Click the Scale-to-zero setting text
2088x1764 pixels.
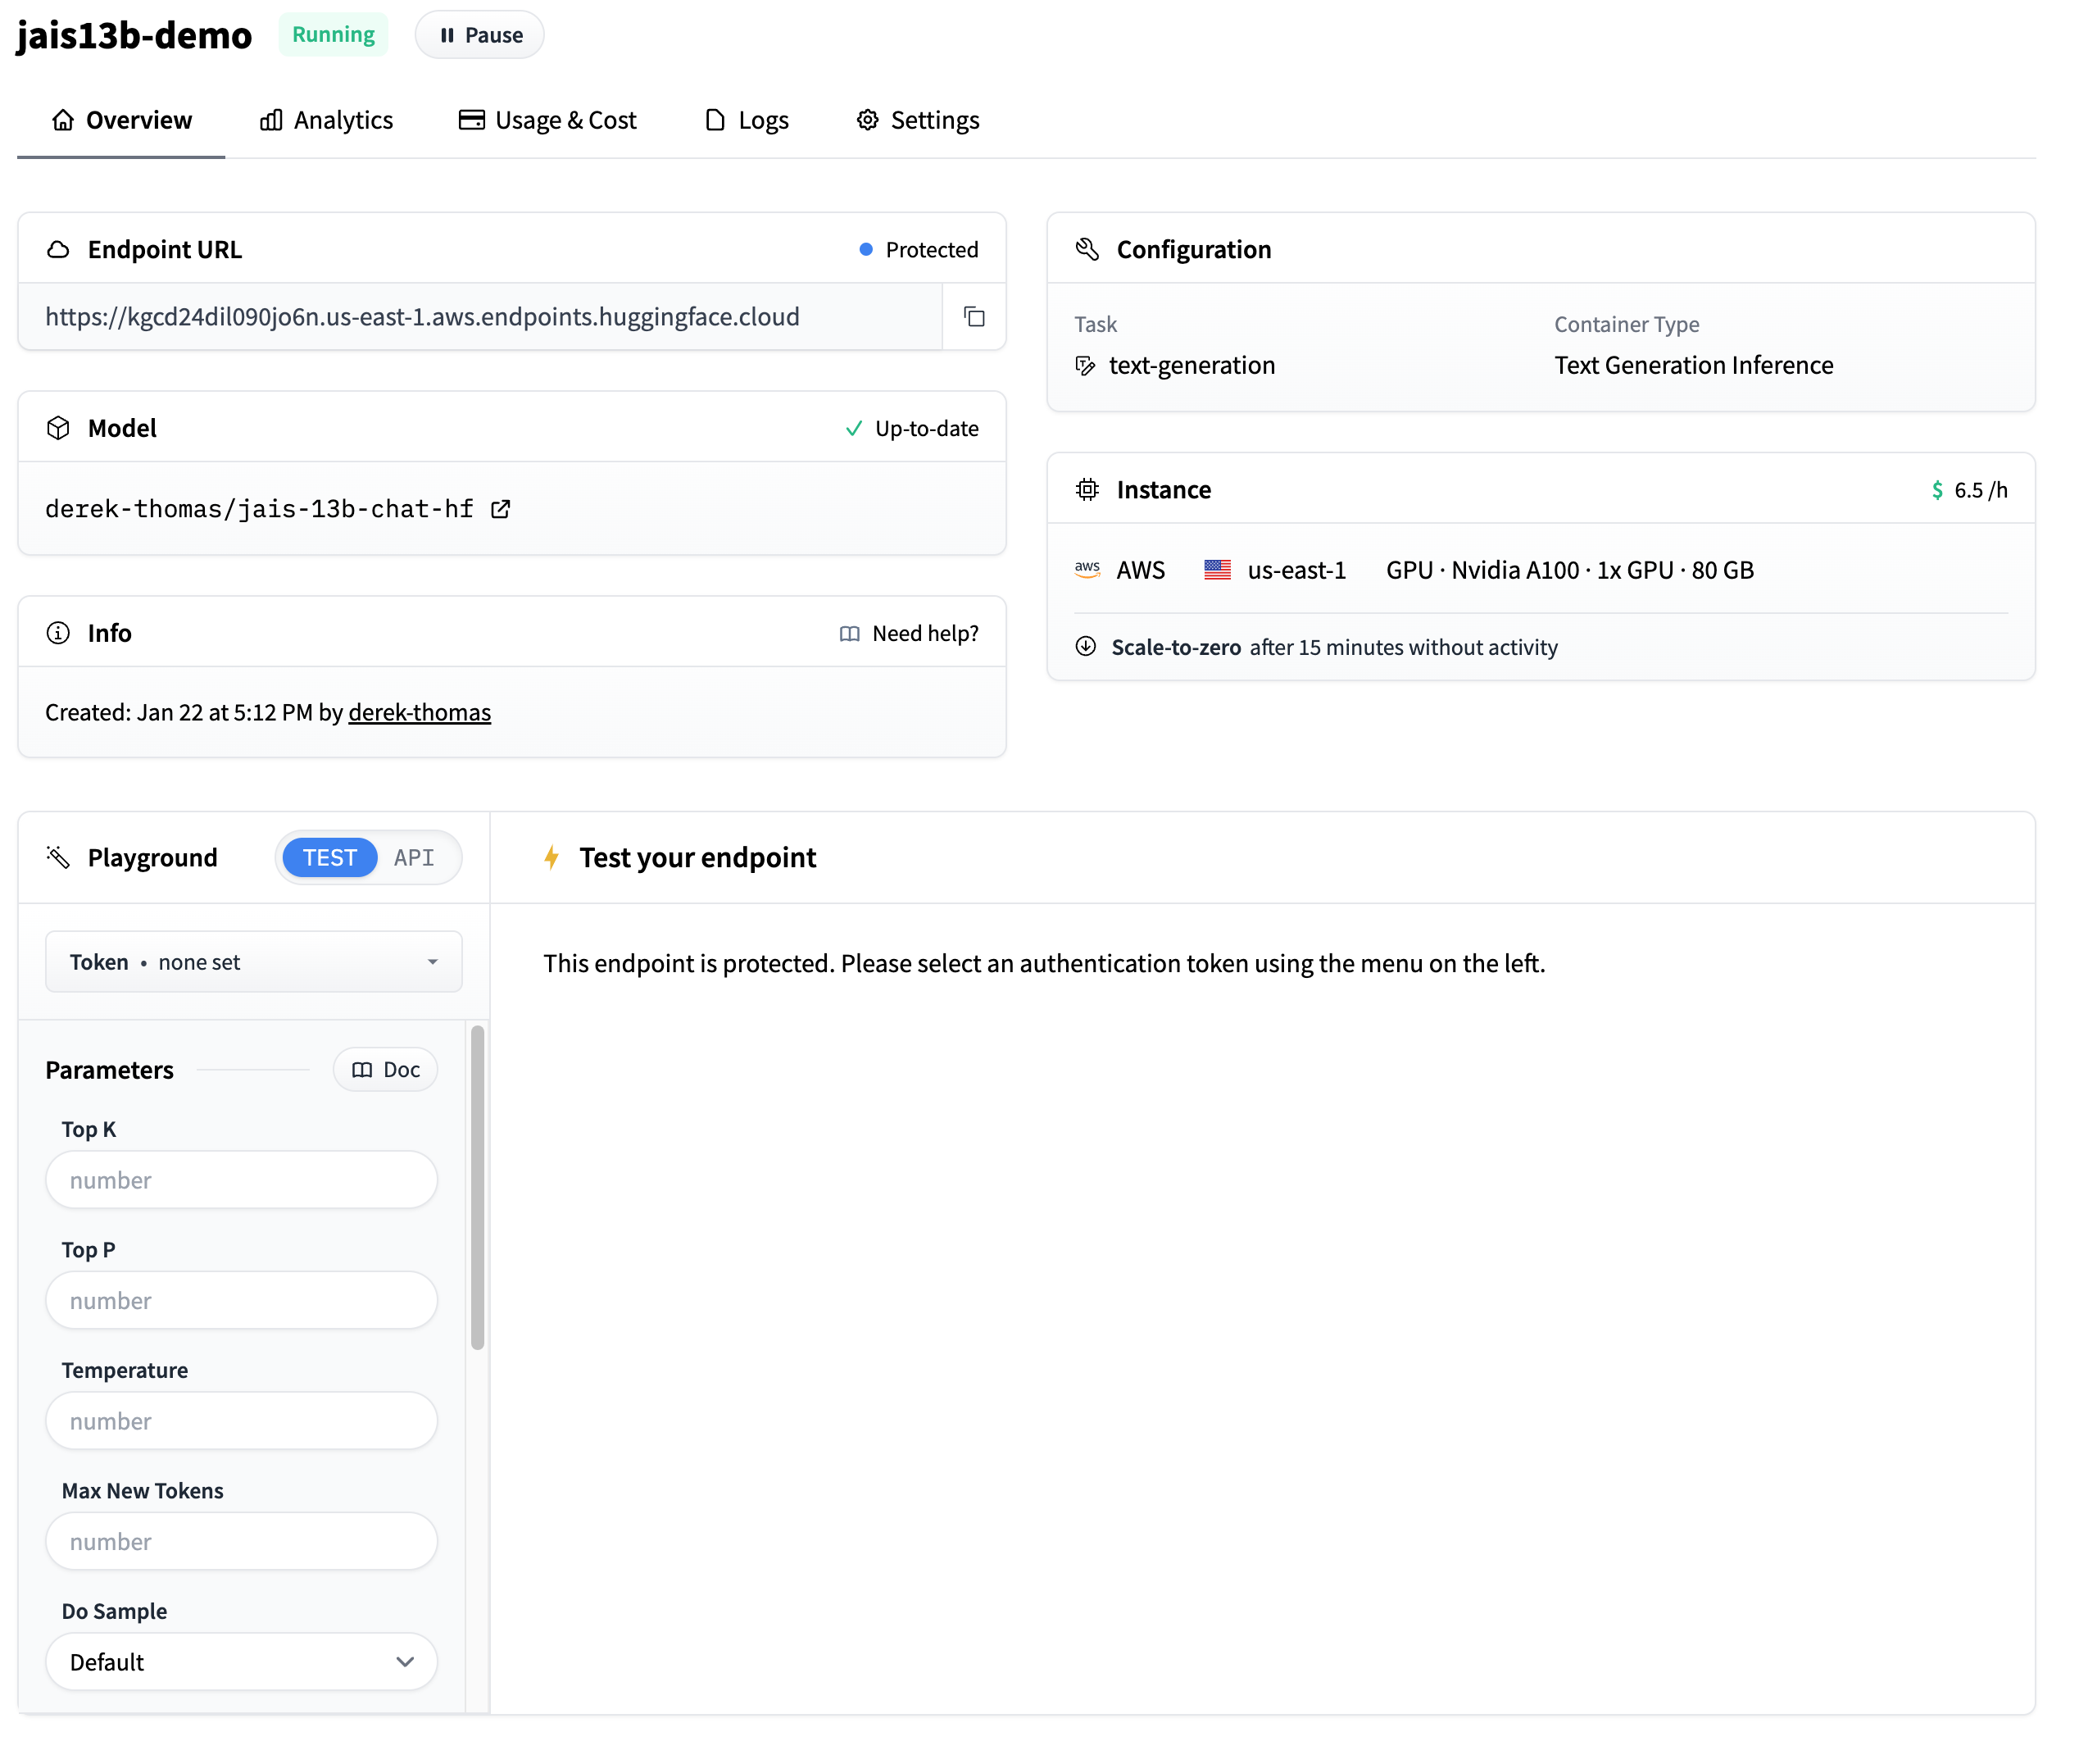point(1334,647)
